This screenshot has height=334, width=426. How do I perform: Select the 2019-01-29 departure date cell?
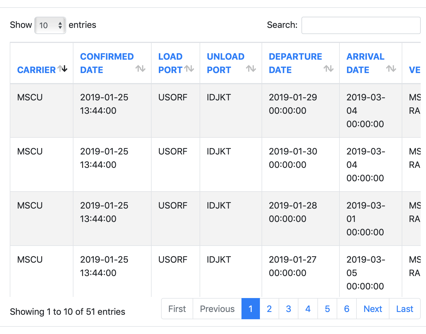pos(293,104)
